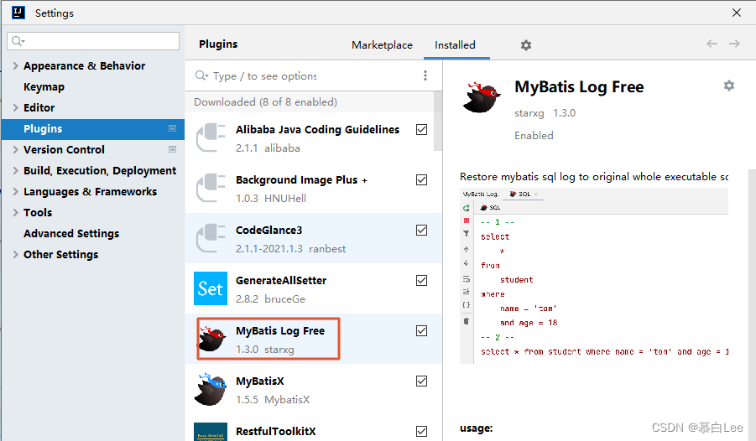This screenshot has height=441, width=756.
Task: Click the starxg vendor name in details
Action: tap(529, 113)
